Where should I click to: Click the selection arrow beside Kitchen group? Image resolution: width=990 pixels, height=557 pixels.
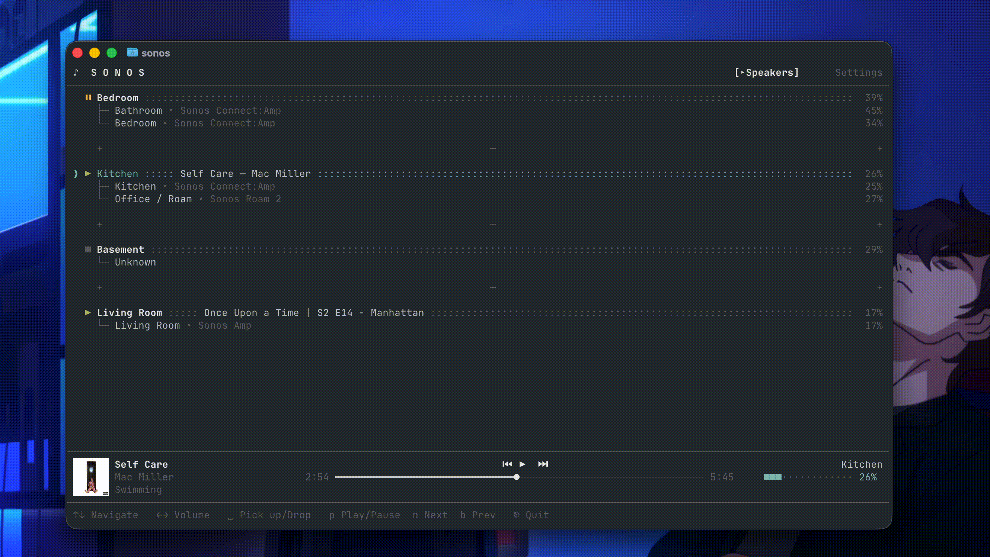tap(76, 174)
